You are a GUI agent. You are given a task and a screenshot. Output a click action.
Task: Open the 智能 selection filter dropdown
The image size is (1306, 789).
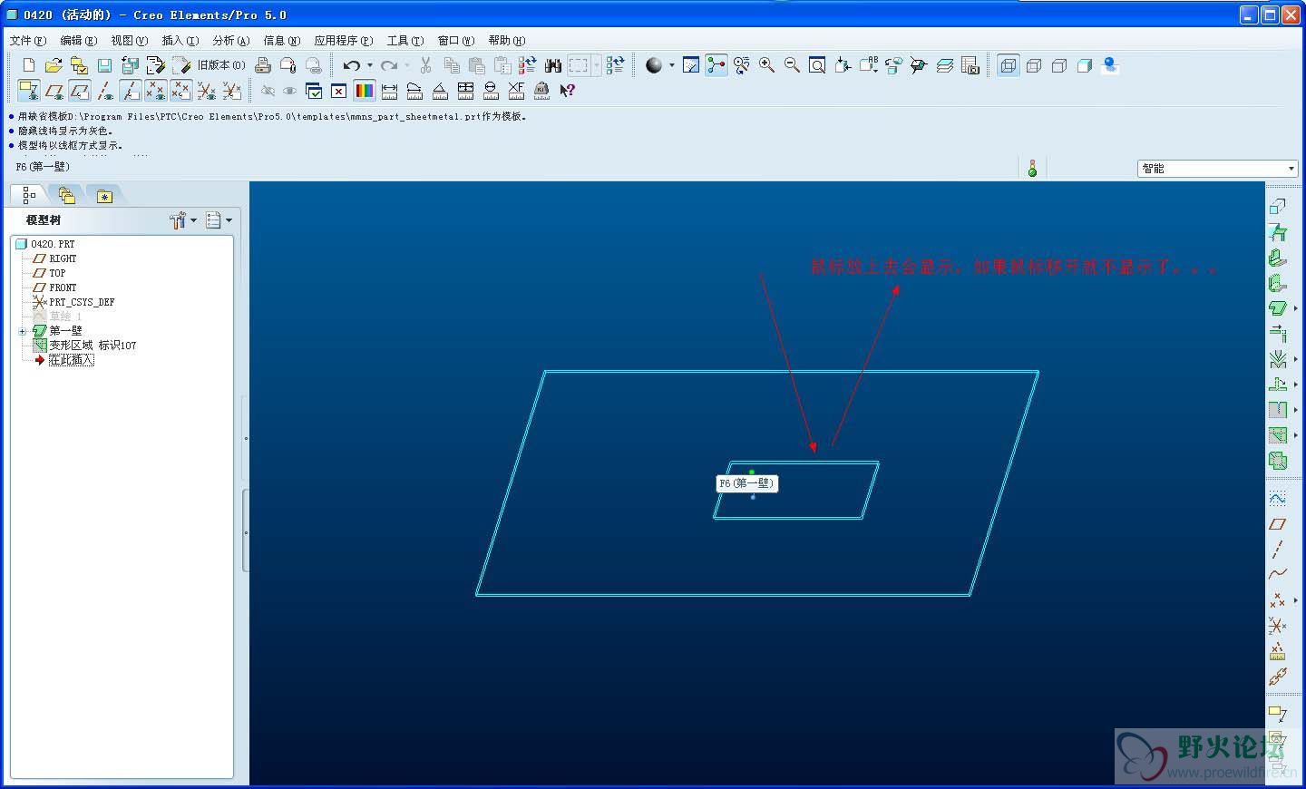pos(1218,169)
